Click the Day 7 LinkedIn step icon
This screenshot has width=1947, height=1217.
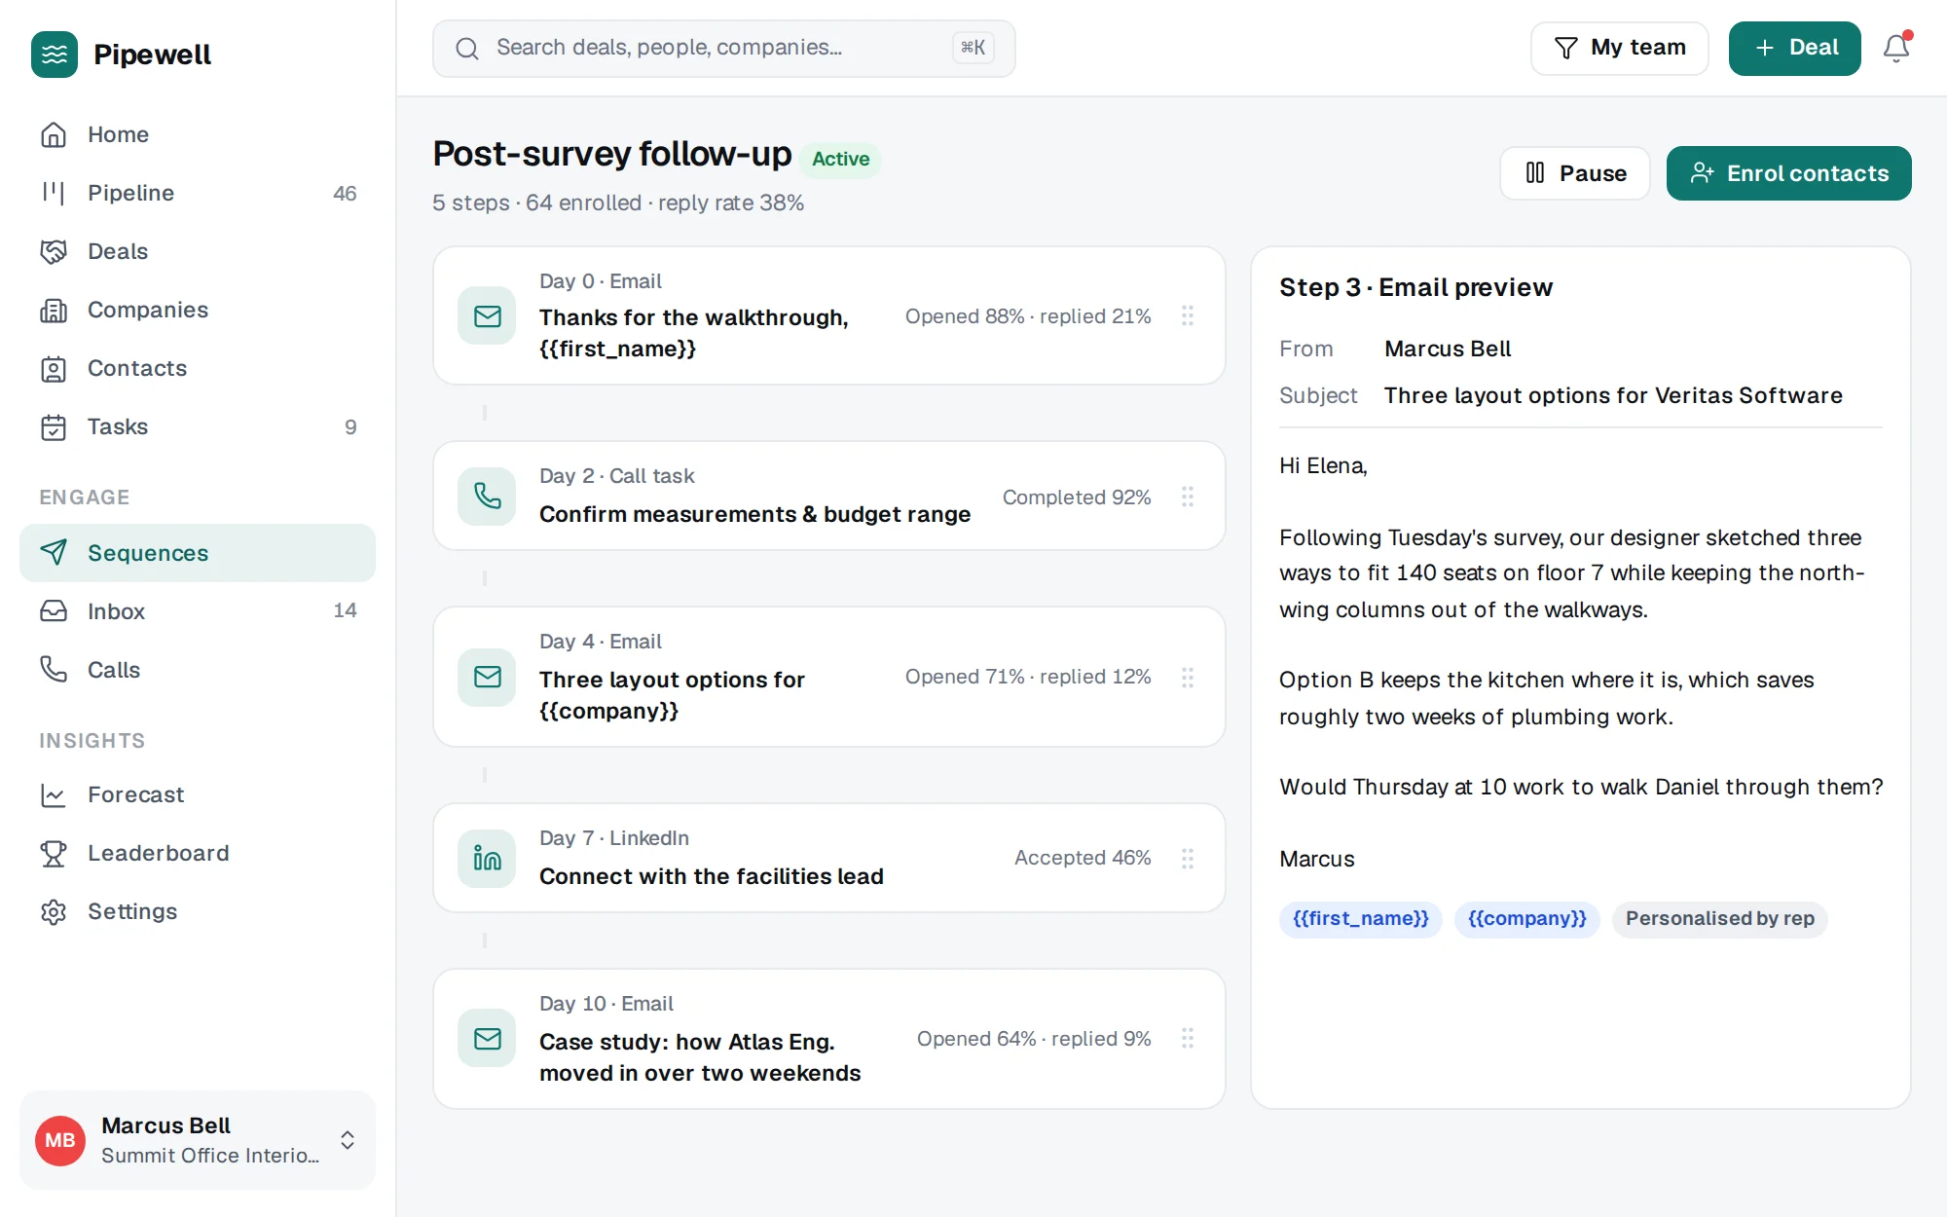coord(487,859)
